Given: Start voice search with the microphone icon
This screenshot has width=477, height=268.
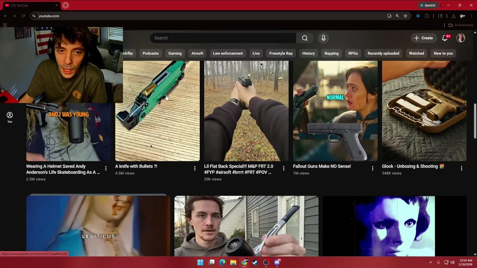Looking at the screenshot, I should coord(323,38).
